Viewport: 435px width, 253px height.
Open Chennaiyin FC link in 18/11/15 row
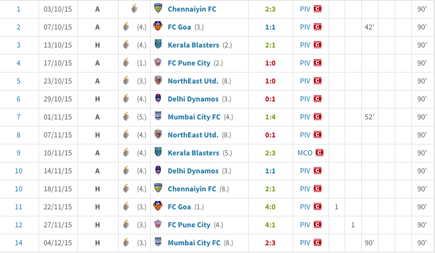click(x=192, y=189)
